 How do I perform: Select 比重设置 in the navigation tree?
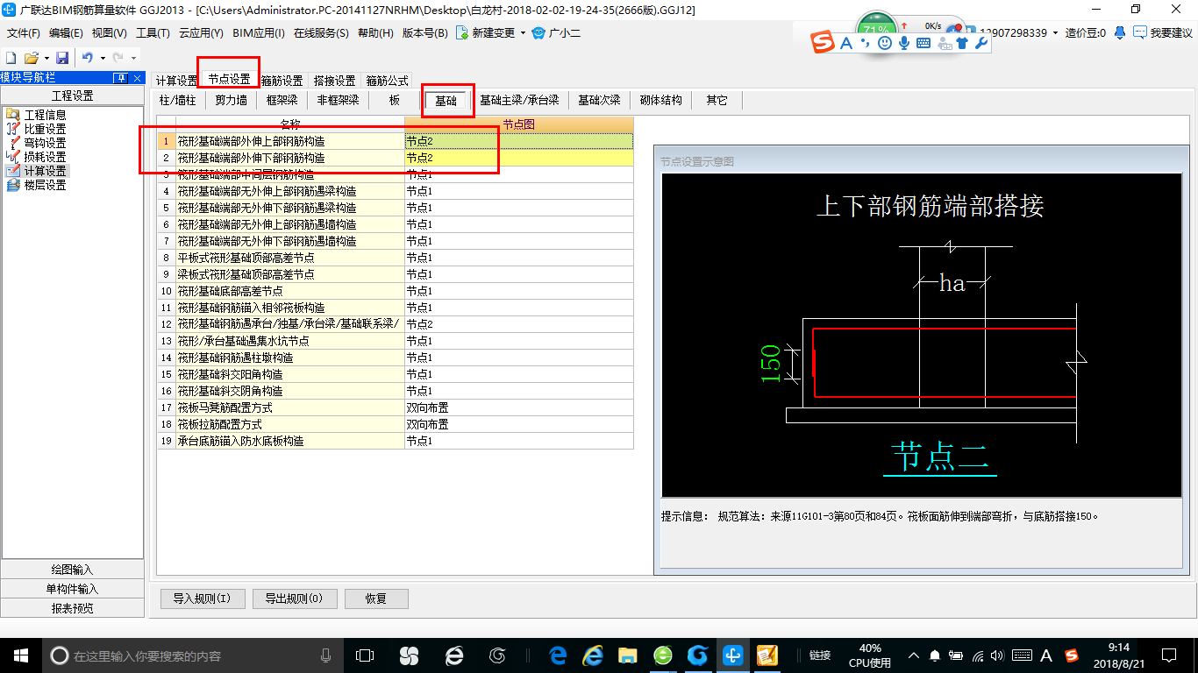(45, 129)
